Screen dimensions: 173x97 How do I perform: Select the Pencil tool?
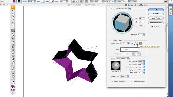[x=13, y=36]
